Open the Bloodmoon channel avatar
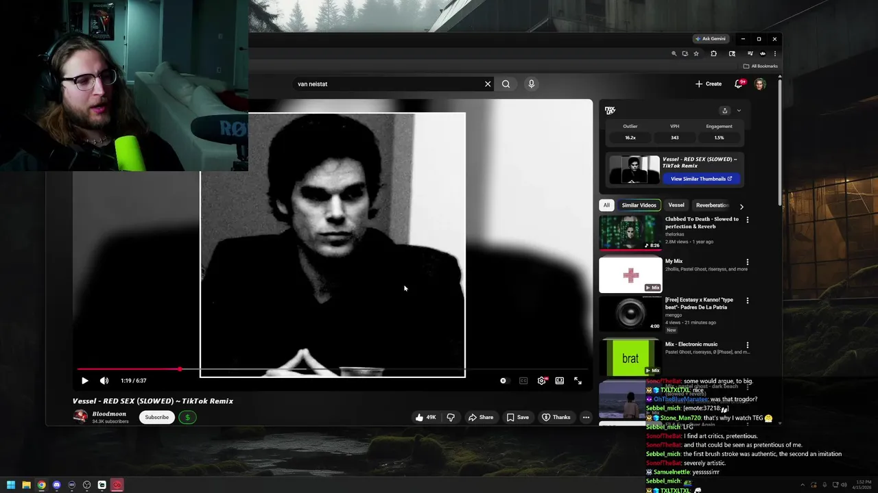The image size is (878, 493). tap(80, 417)
